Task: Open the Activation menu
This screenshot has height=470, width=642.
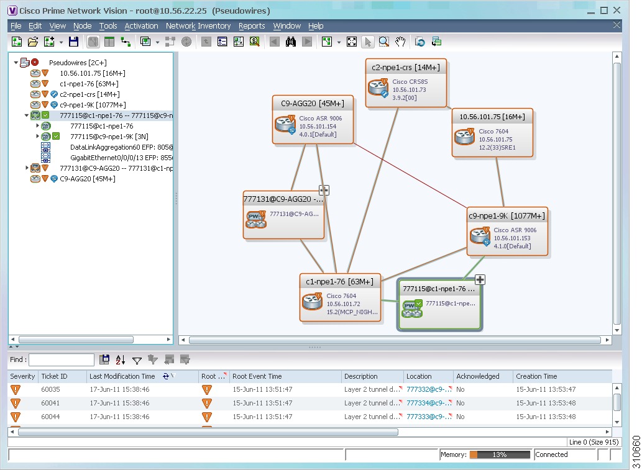Action: point(141,26)
